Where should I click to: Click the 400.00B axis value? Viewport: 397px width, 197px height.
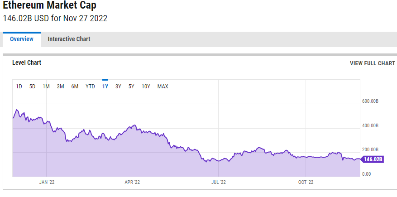click(x=370, y=125)
